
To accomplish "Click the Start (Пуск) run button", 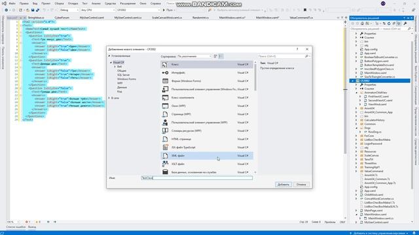I will pos(168,10).
